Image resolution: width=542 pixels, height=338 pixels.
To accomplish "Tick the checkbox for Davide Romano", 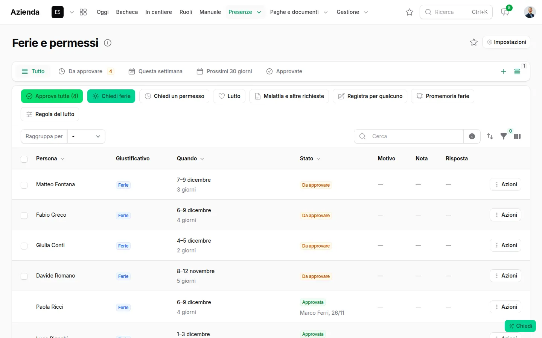I will [24, 276].
